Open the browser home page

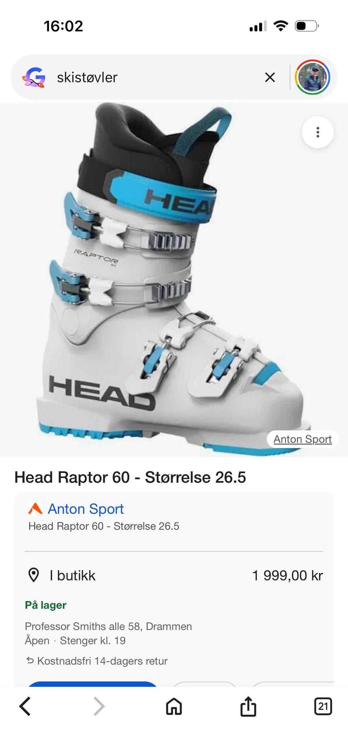pos(174,706)
